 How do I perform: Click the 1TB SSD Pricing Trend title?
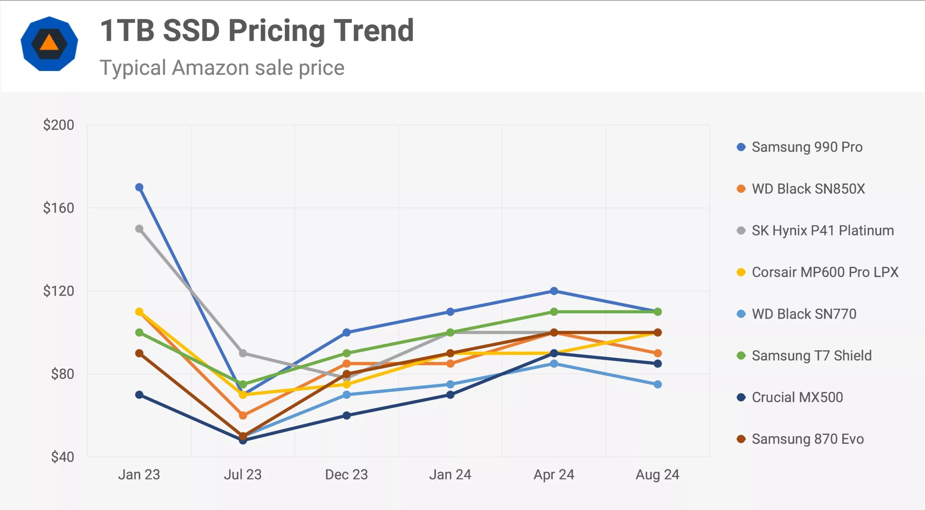click(257, 31)
